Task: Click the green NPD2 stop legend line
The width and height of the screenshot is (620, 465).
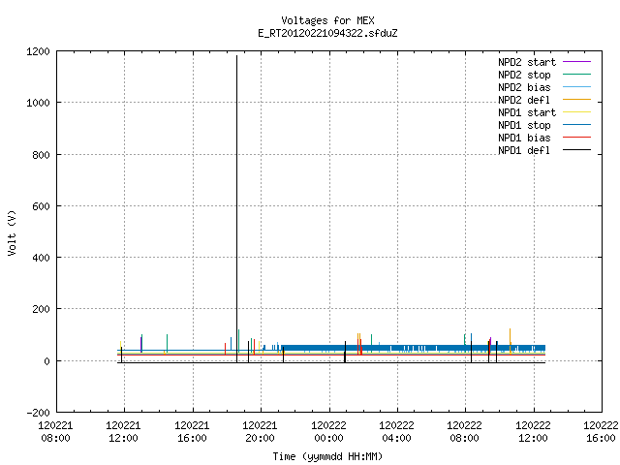Action: 576,75
